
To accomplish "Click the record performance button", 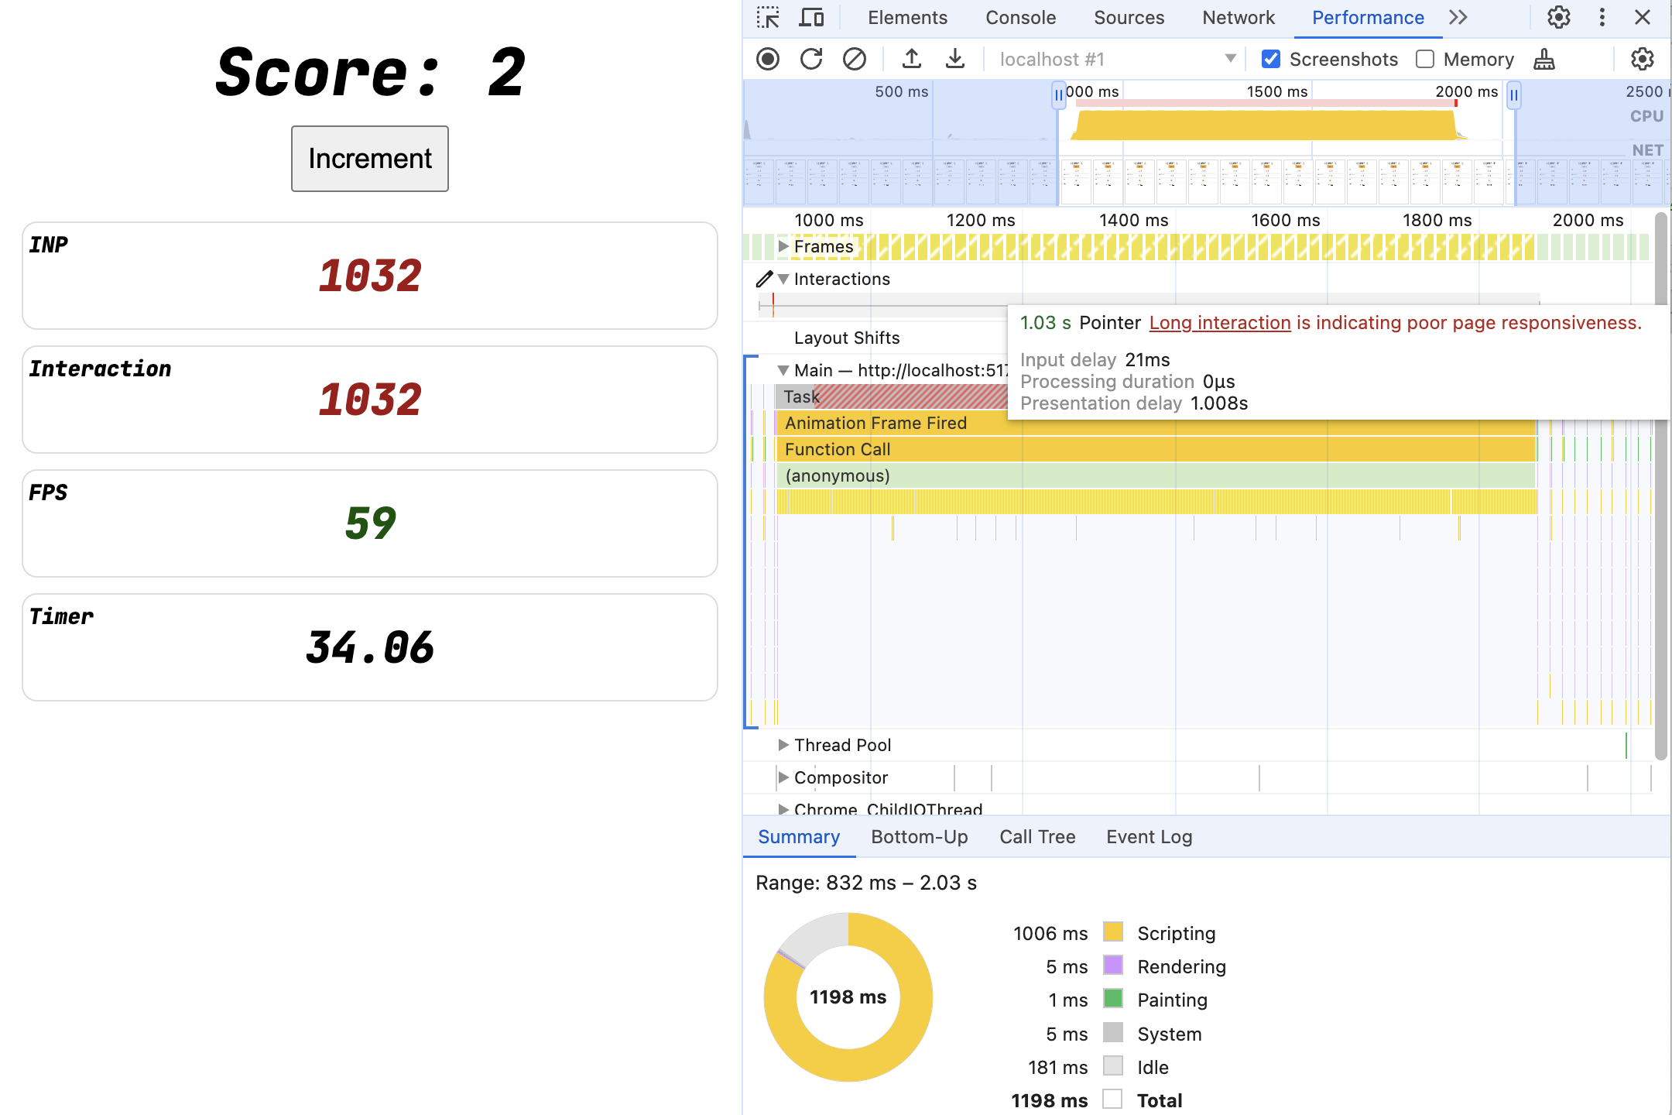I will click(x=769, y=59).
